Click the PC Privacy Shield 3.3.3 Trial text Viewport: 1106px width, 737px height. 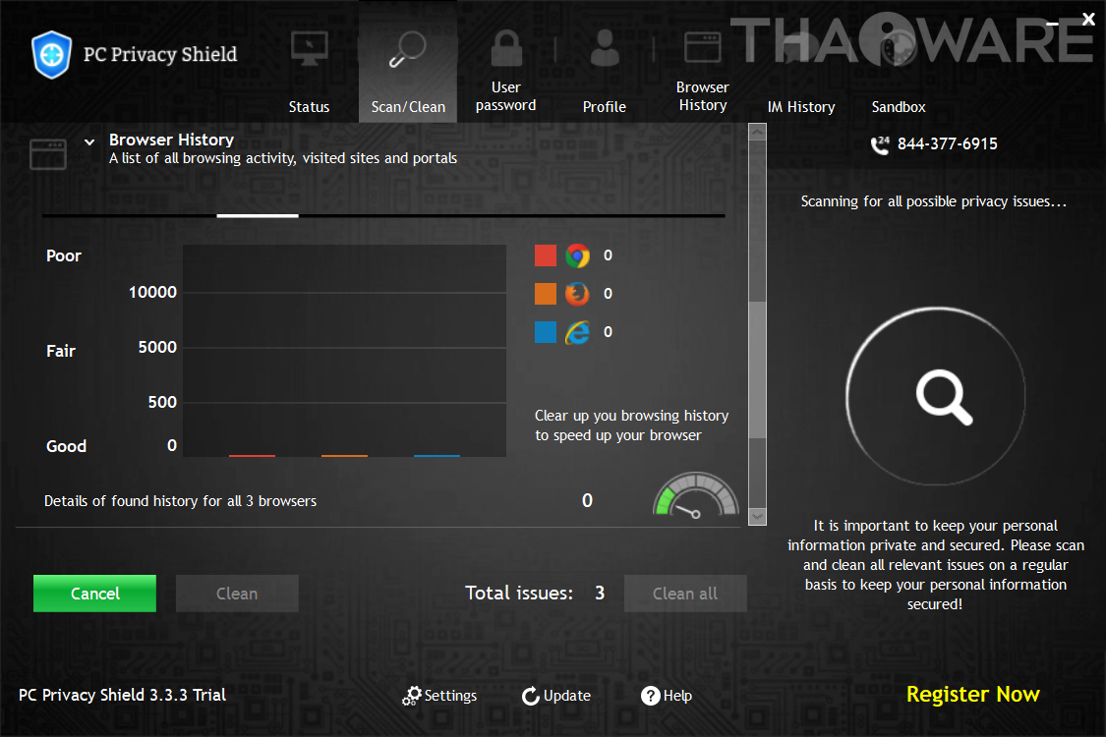point(123,696)
